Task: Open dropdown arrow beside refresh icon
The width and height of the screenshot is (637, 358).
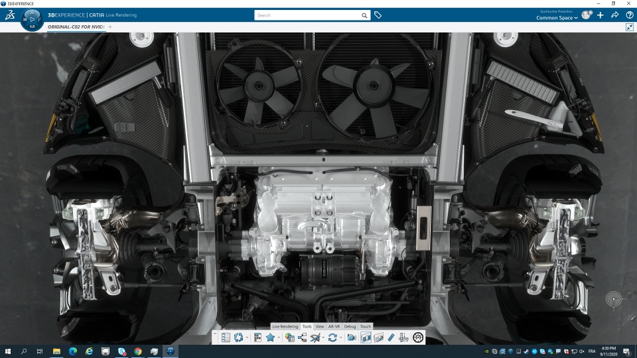Action: tap(341, 337)
